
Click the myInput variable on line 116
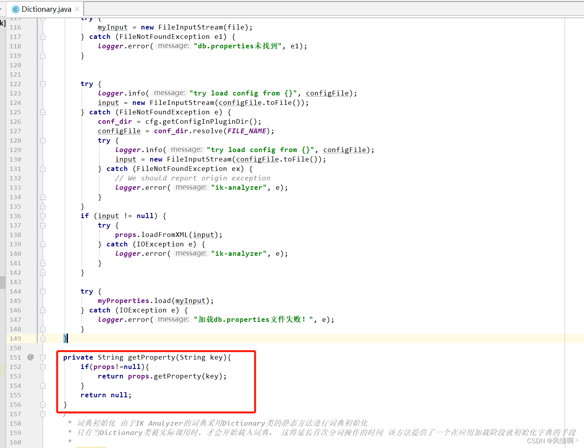[x=113, y=27]
